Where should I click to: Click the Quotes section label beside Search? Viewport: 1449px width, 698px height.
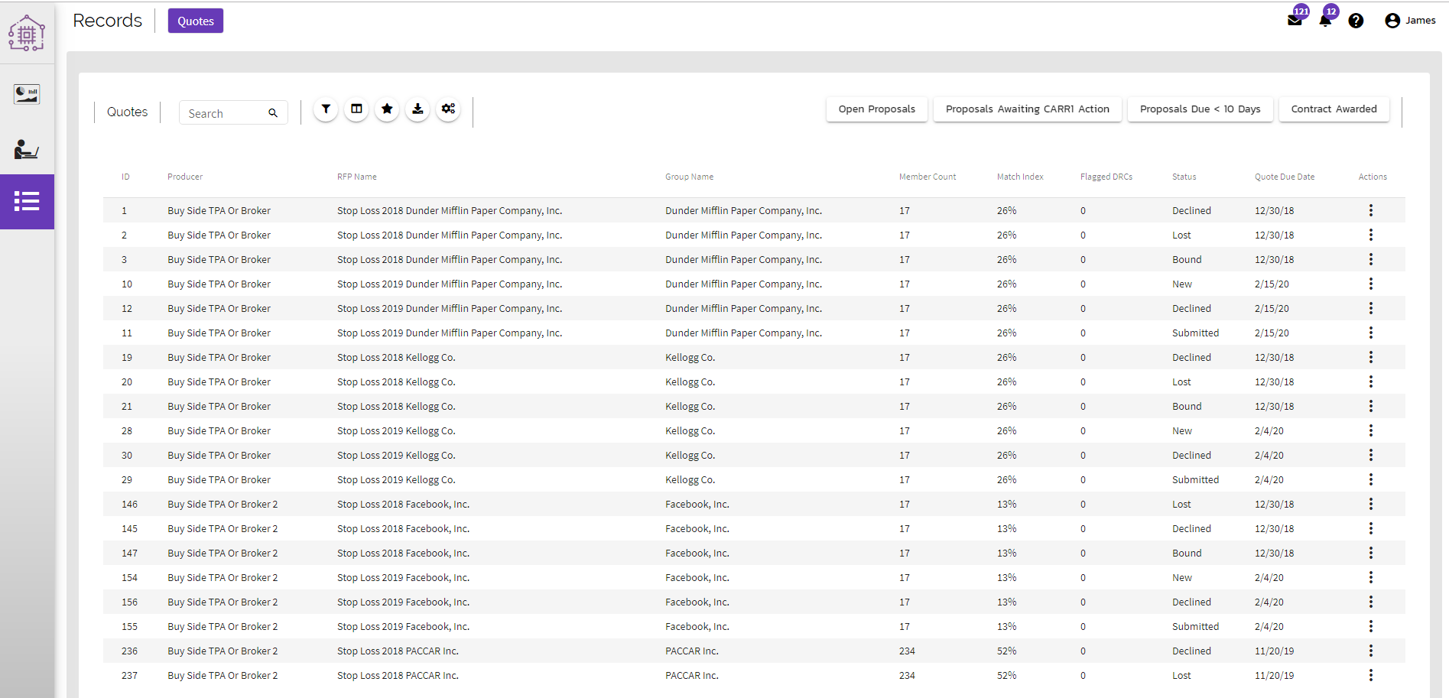coord(127,112)
